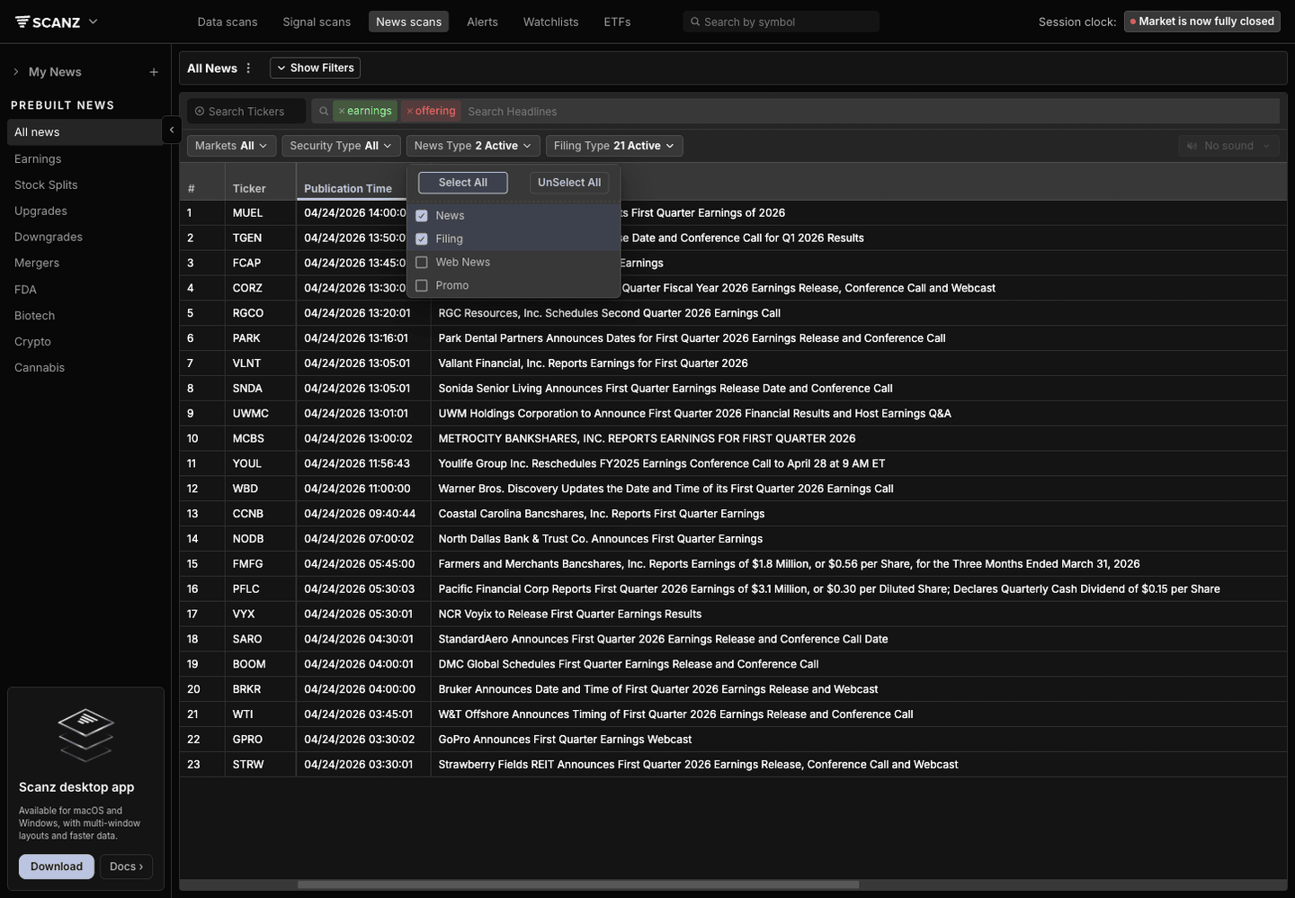Click ticker WBD in row 12
The image size is (1295, 898).
click(x=246, y=489)
